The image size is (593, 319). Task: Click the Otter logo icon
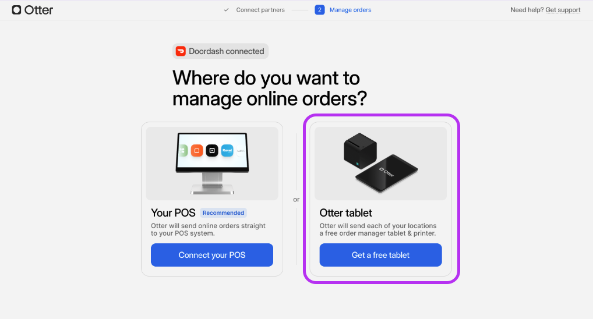click(16, 10)
